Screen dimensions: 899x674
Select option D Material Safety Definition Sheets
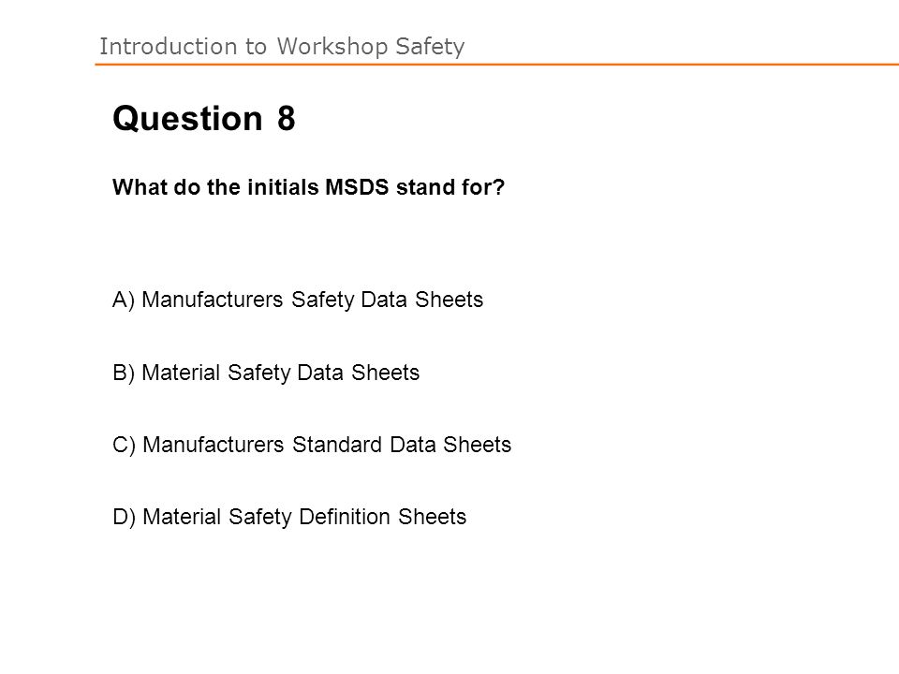(x=289, y=517)
